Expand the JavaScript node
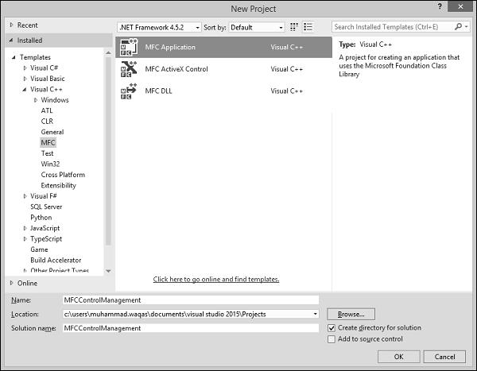The width and height of the screenshot is (477, 371). 25,228
